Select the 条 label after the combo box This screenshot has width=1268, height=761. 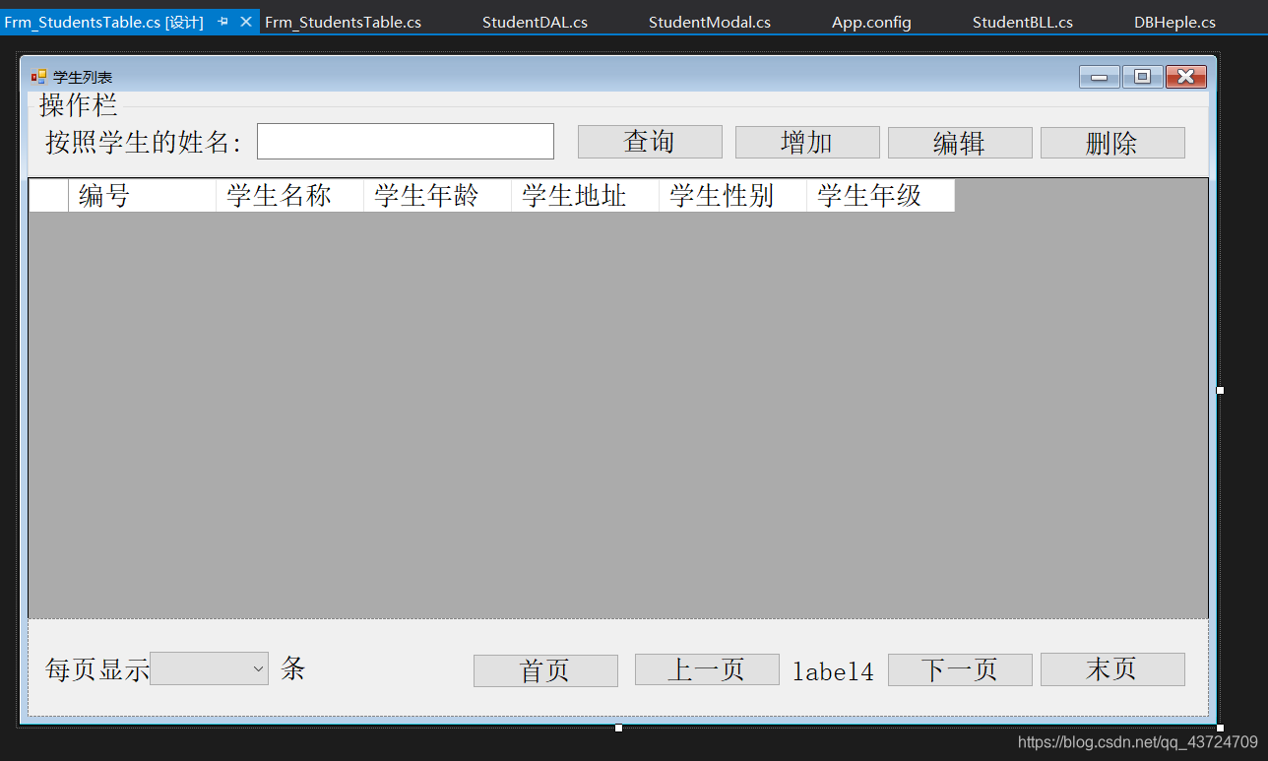pos(293,668)
